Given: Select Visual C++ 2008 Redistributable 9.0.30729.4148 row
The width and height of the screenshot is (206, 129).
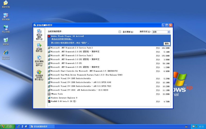Looking at the screenshot, I should coord(109,82).
